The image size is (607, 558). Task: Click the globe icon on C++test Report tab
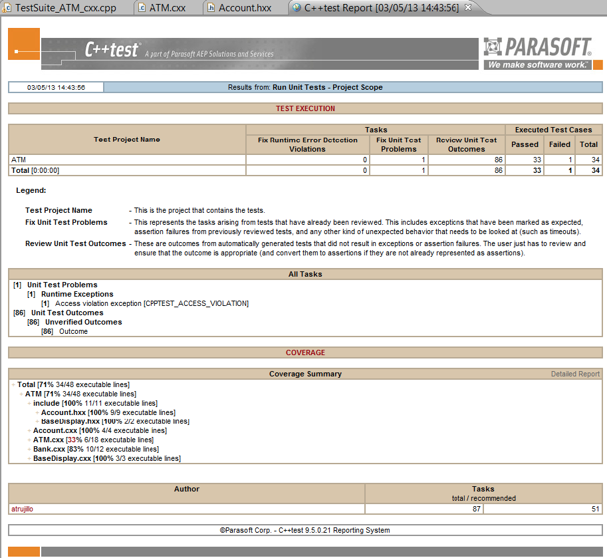pos(297,8)
